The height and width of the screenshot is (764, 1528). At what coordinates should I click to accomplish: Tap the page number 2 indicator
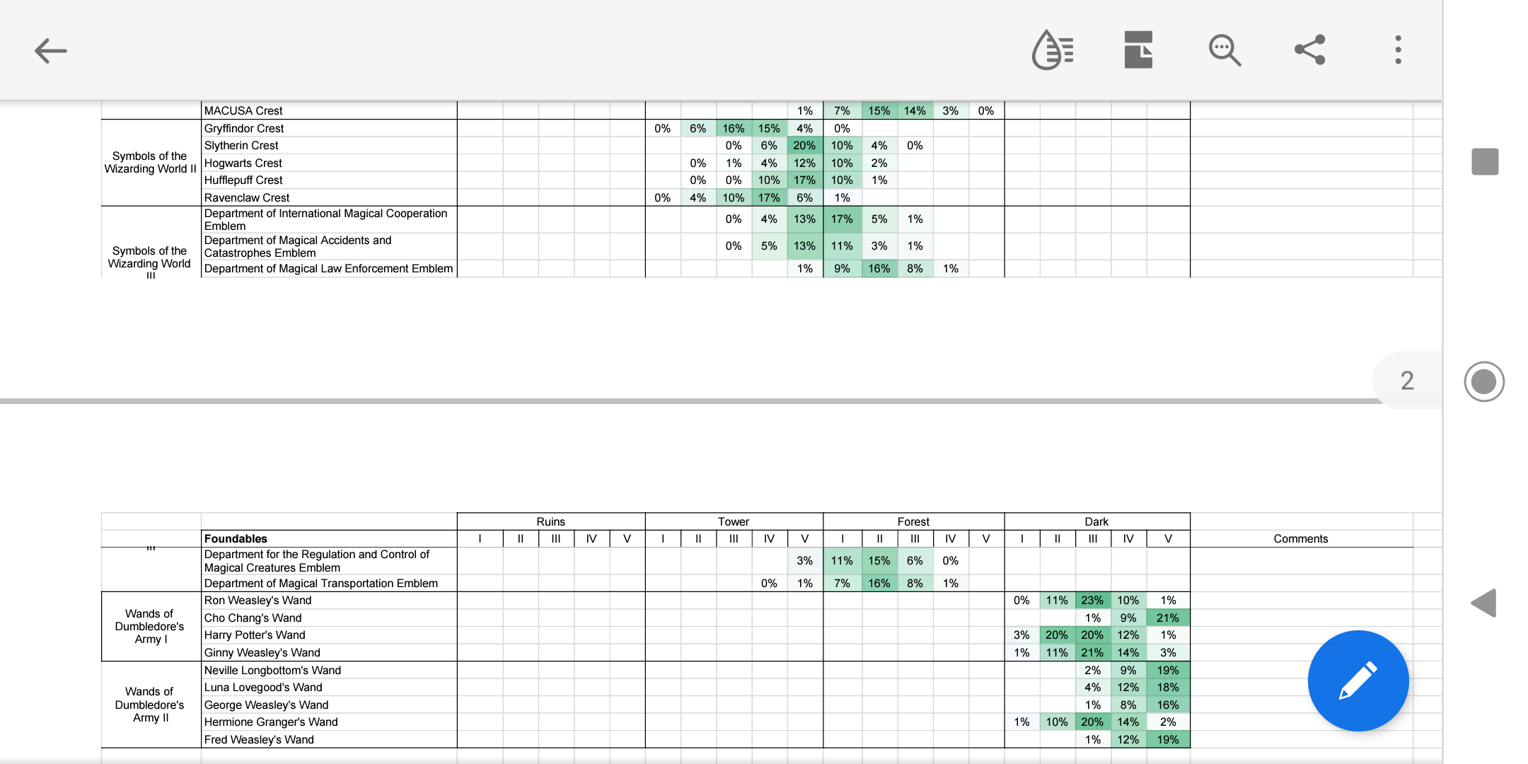point(1407,381)
